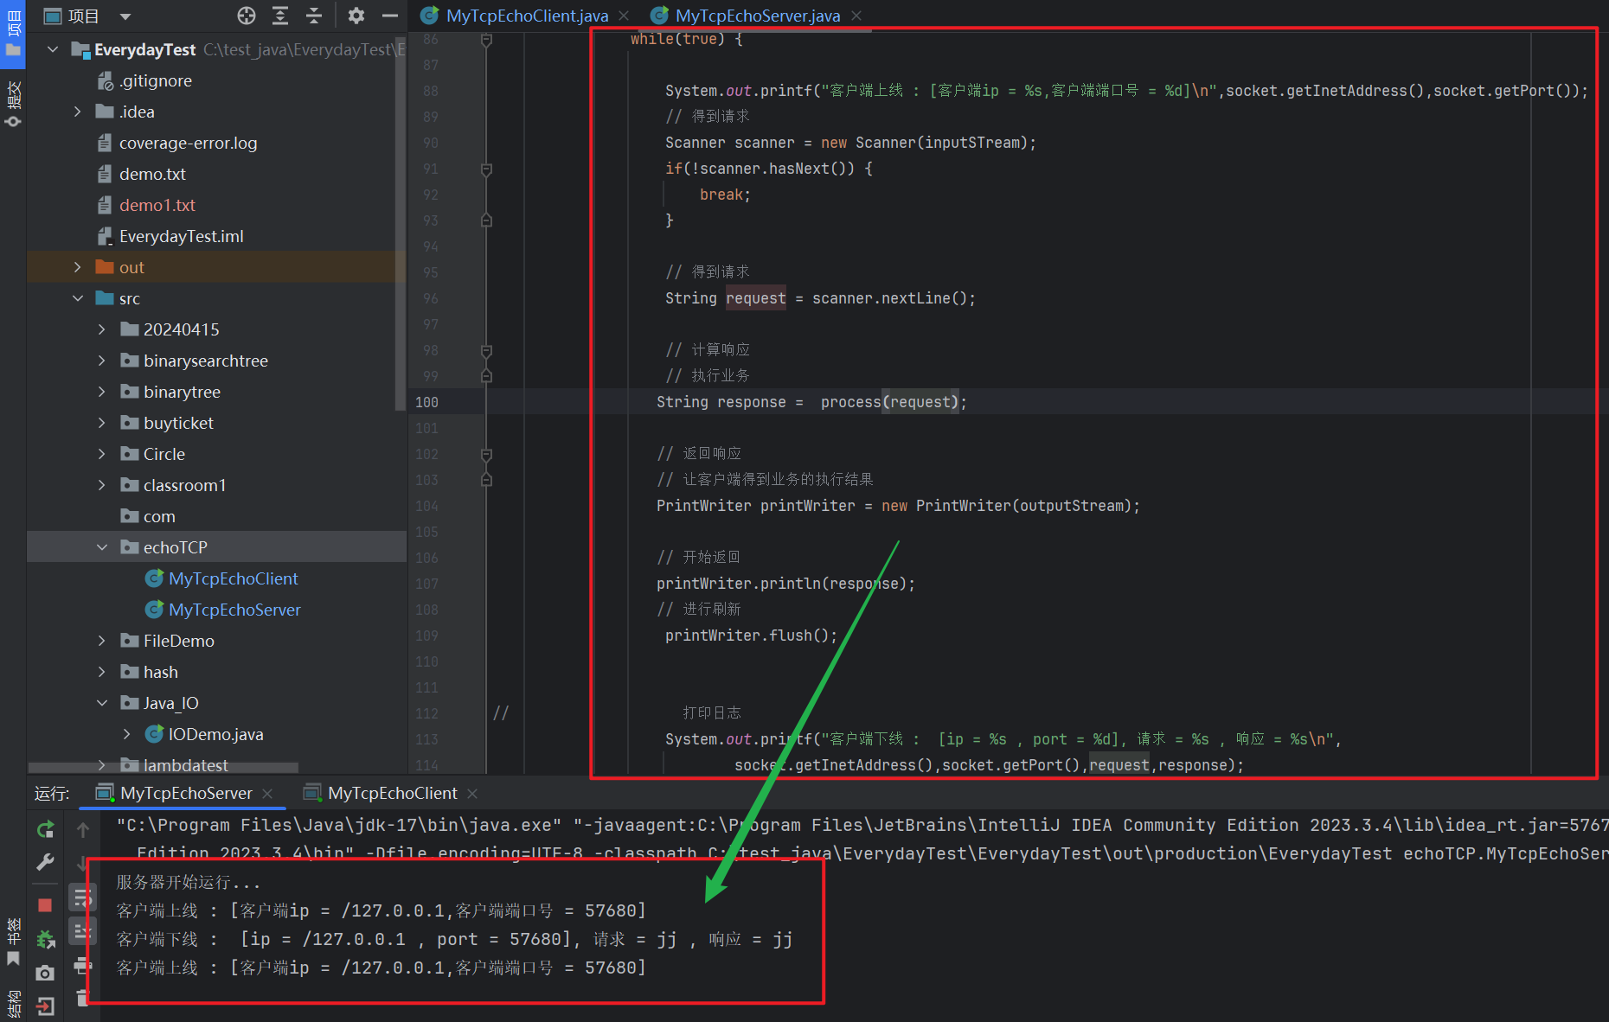Open MyTcpEchoServer in the project tree

coord(234,610)
